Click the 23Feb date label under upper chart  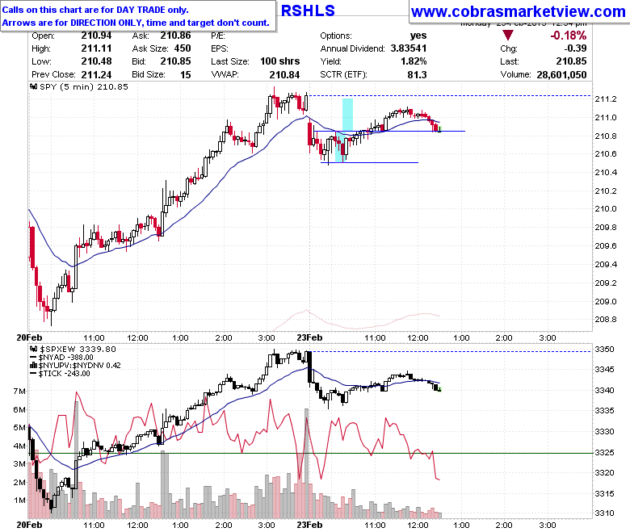309,337
